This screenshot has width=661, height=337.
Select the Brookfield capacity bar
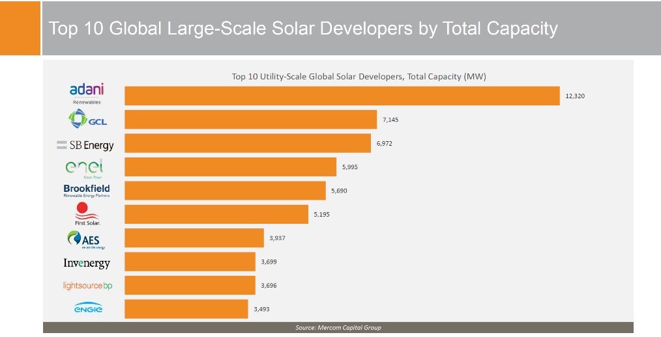(x=225, y=191)
